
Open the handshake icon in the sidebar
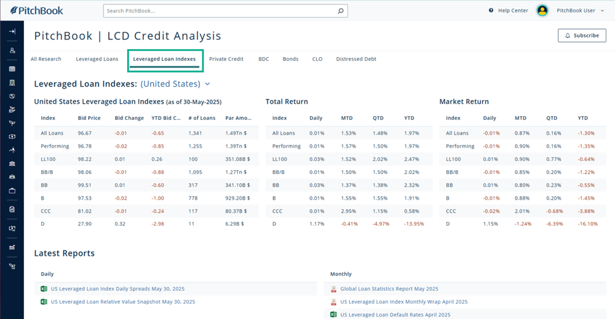(x=12, y=96)
